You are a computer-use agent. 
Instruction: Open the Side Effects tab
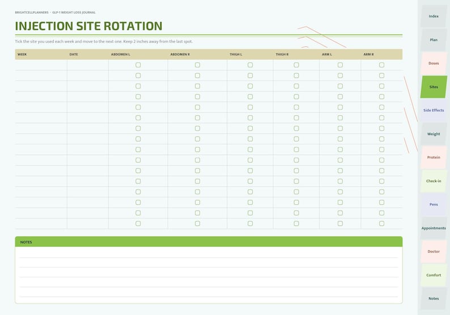pyautogui.click(x=434, y=110)
